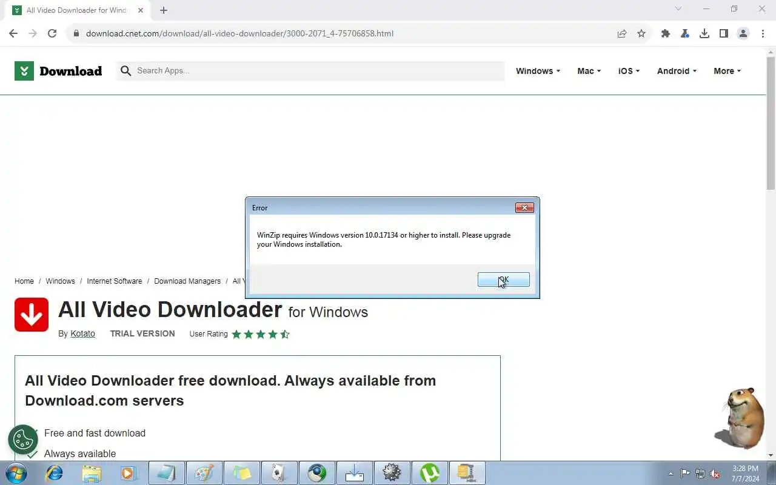This screenshot has height=485, width=776.
Task: Click OK in the WinZip error dialog
Action: [x=503, y=279]
